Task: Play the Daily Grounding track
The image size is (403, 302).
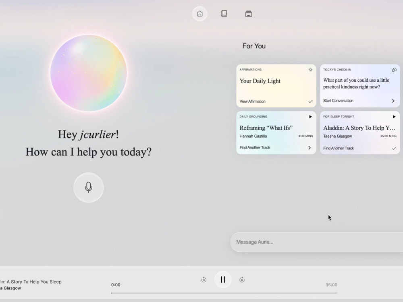Action: tap(310, 117)
